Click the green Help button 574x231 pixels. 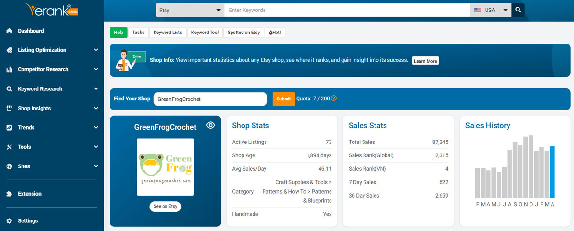pos(119,33)
